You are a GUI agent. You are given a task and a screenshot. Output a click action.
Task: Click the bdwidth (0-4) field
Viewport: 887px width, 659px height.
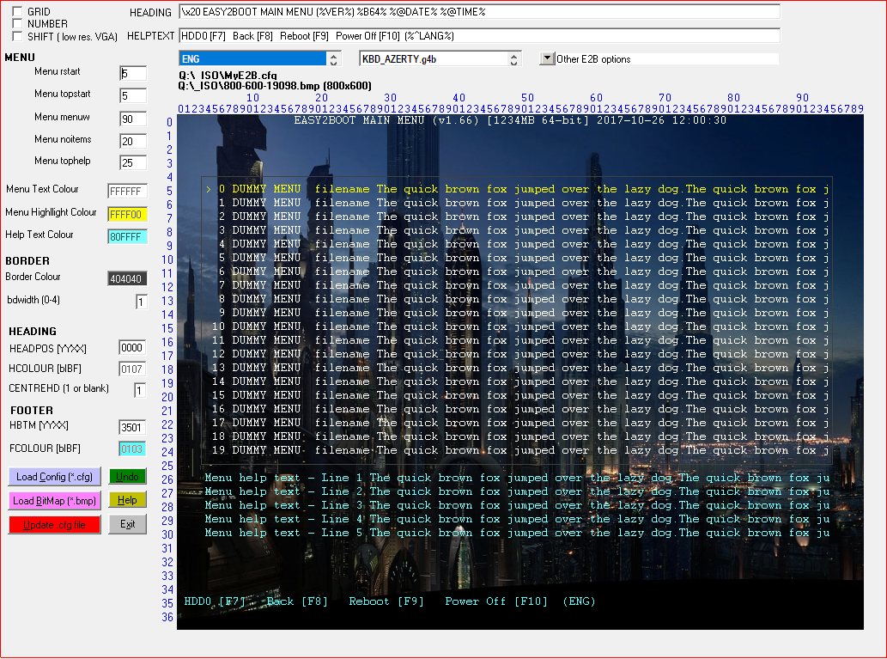(142, 302)
